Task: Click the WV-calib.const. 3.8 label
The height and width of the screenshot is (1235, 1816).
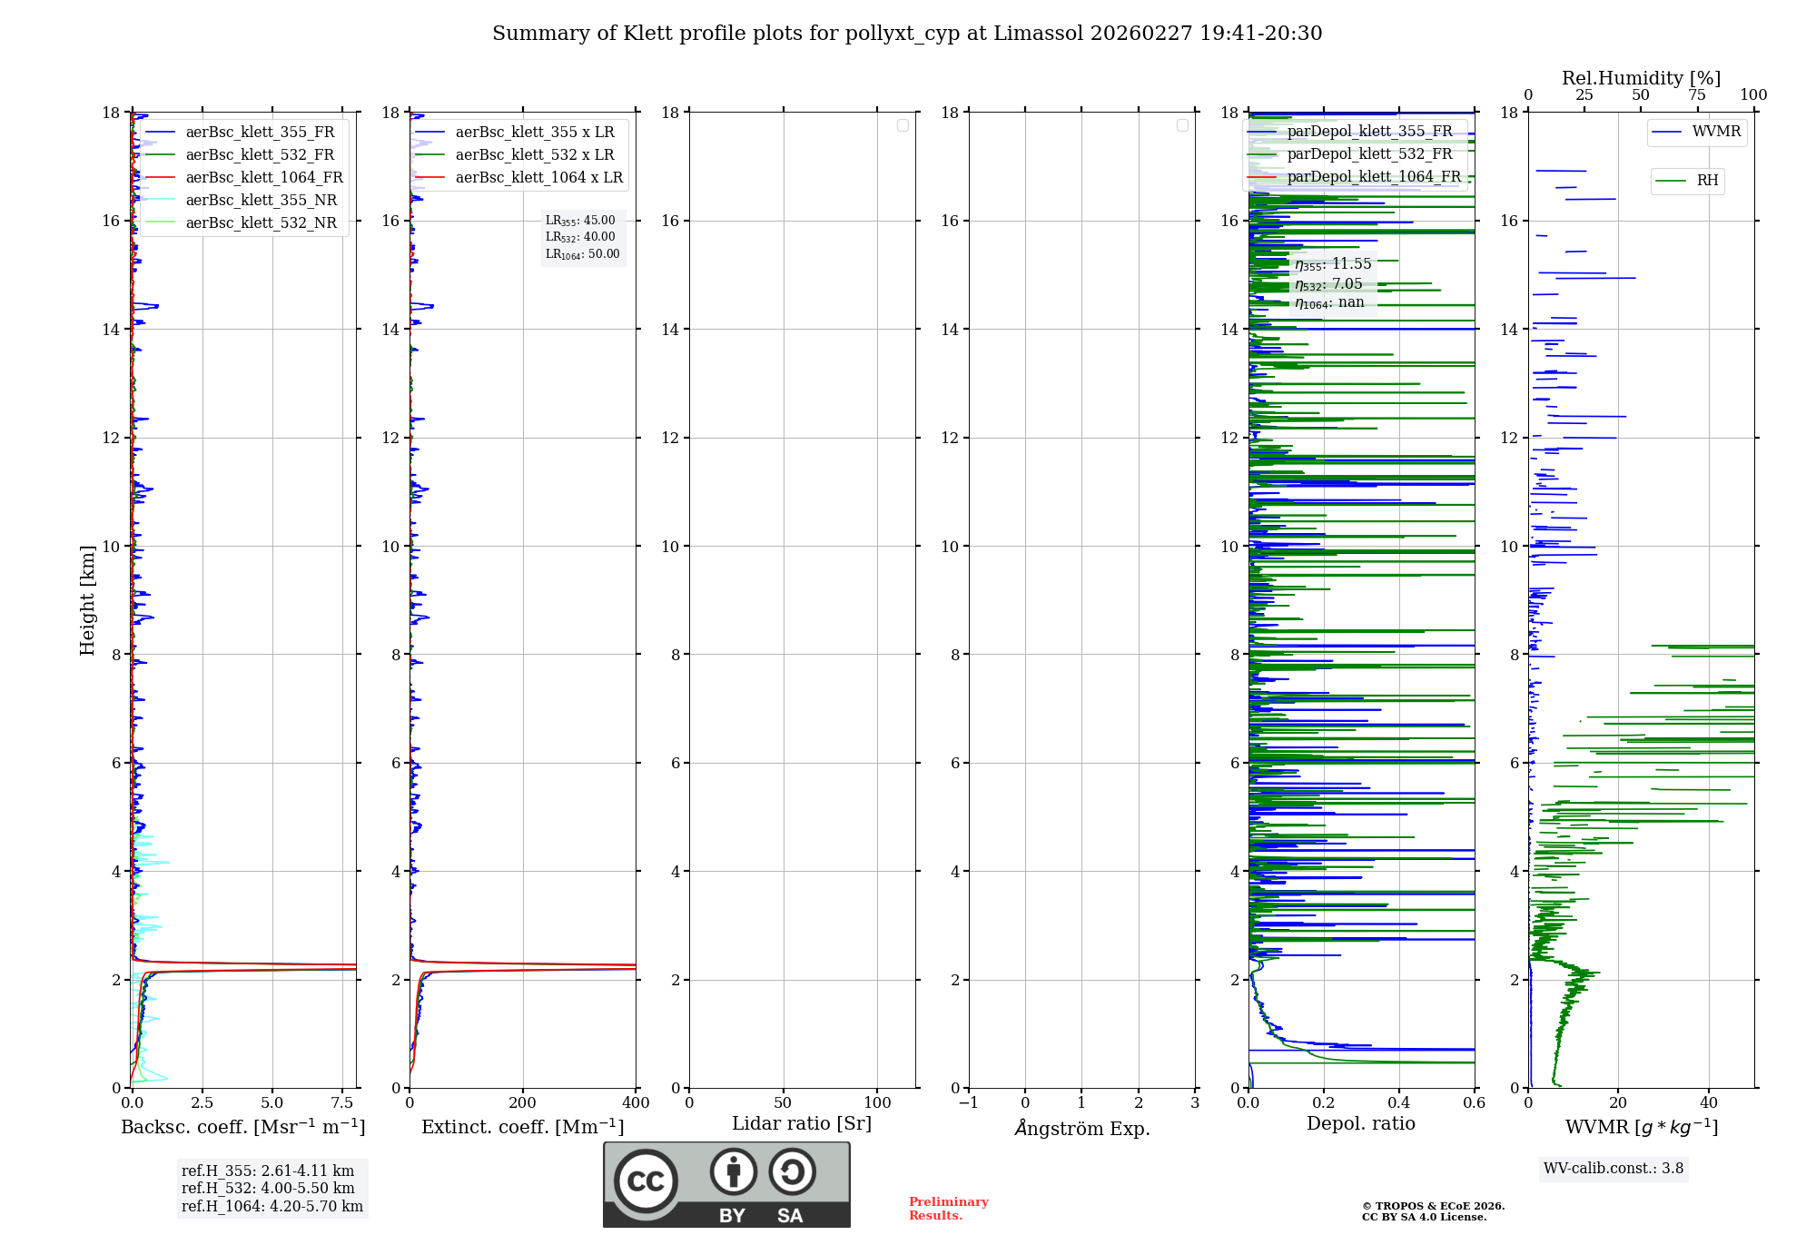Action: click(x=1614, y=1169)
